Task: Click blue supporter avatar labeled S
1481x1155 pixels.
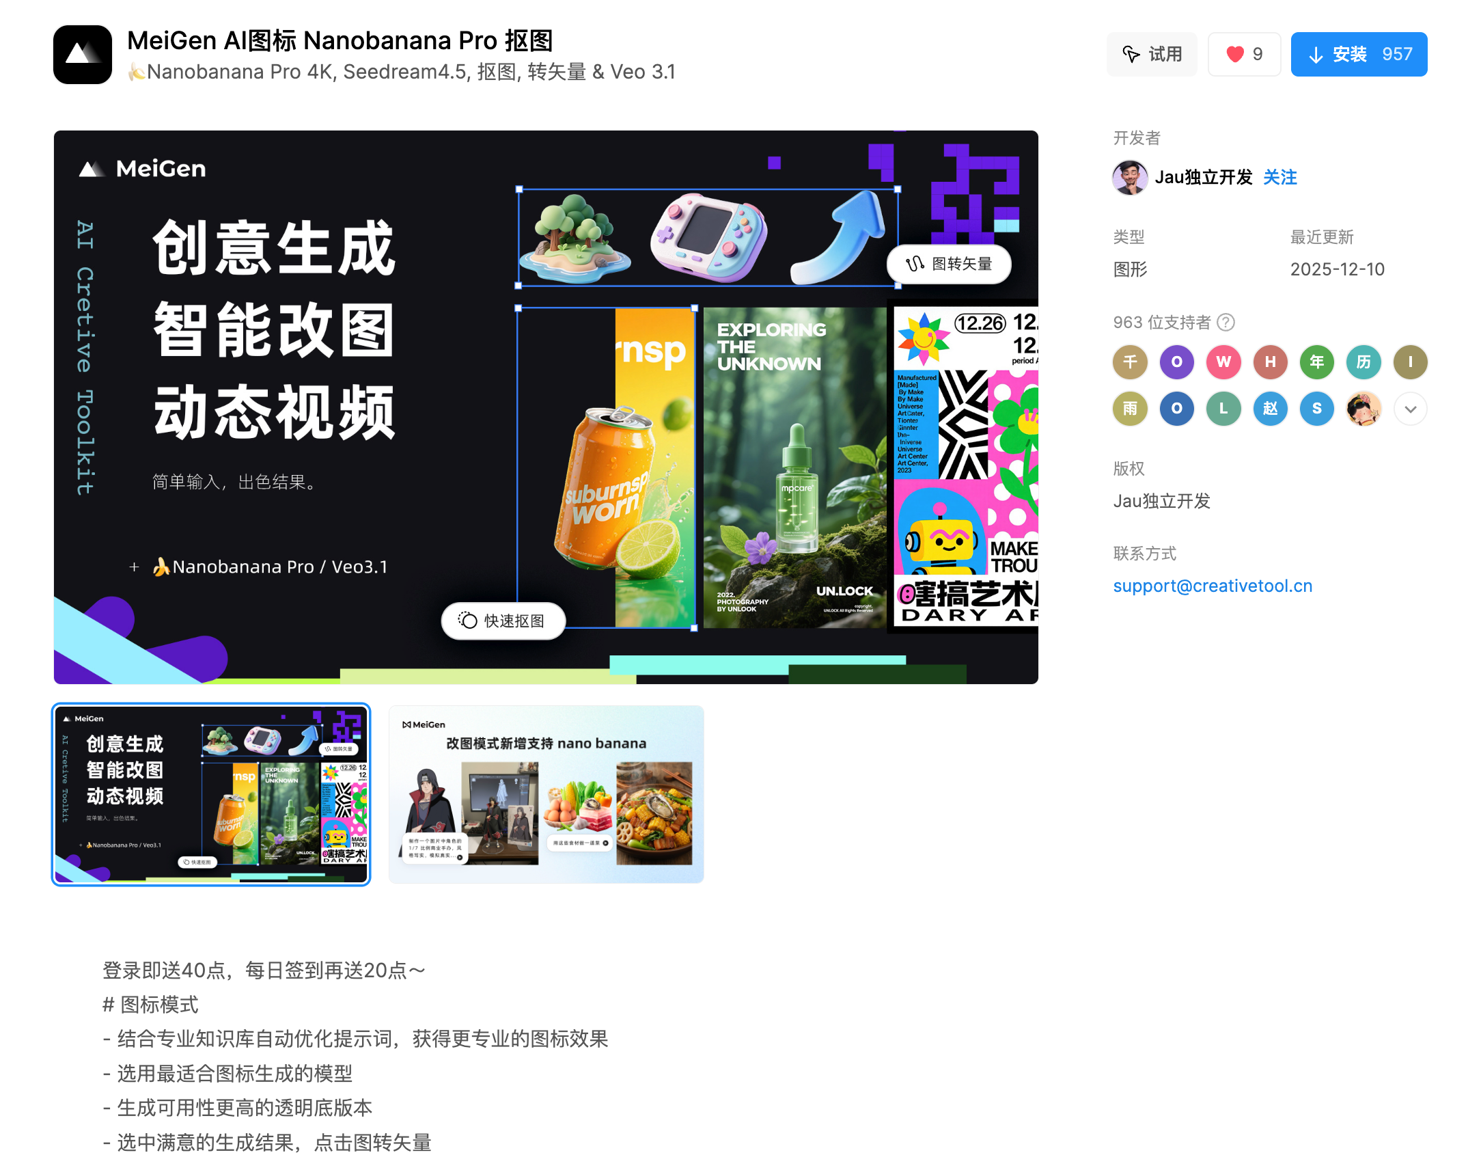Action: pos(1316,409)
